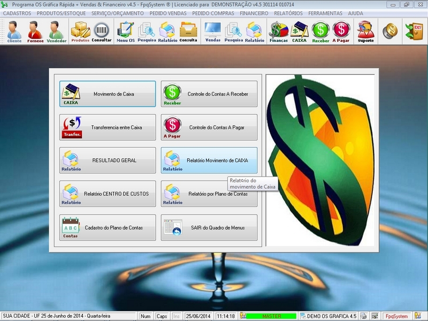Open Menu OS in the toolbar

click(126, 31)
